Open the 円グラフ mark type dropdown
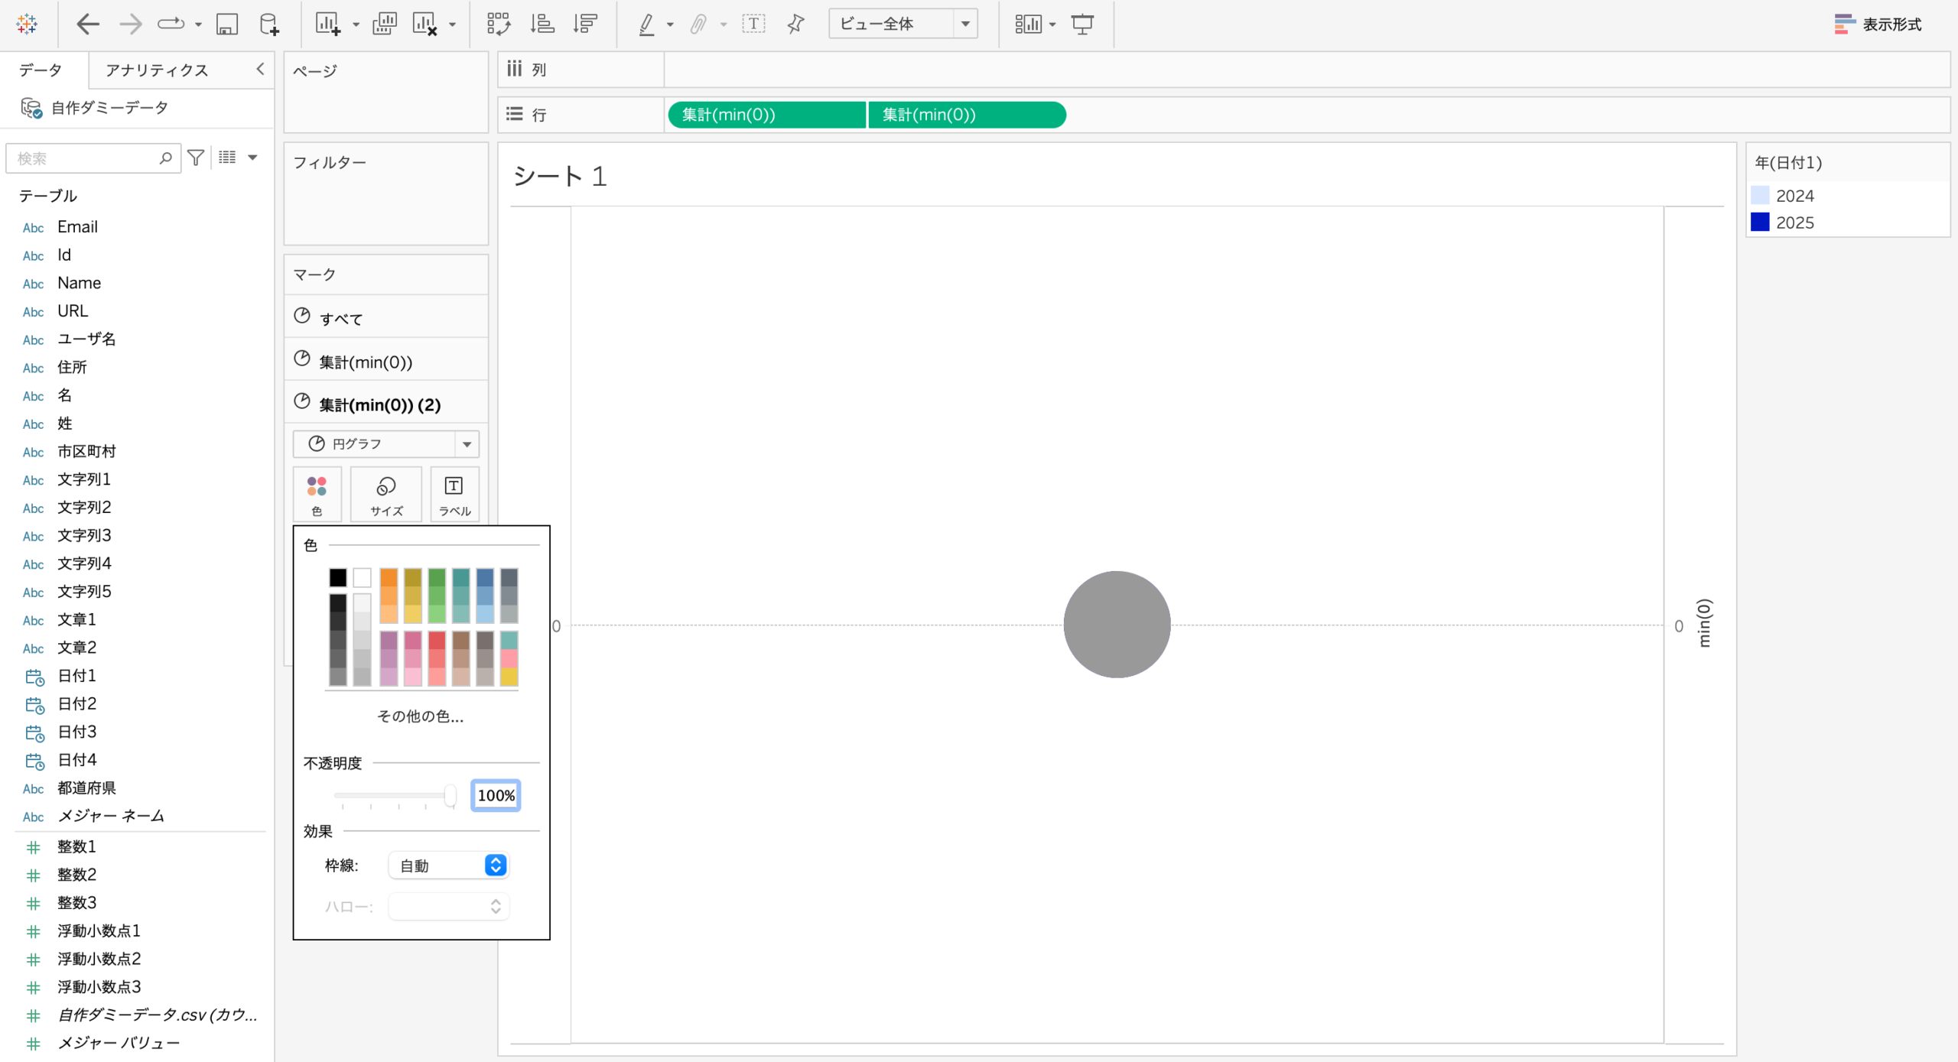The width and height of the screenshot is (1958, 1062). (x=385, y=444)
